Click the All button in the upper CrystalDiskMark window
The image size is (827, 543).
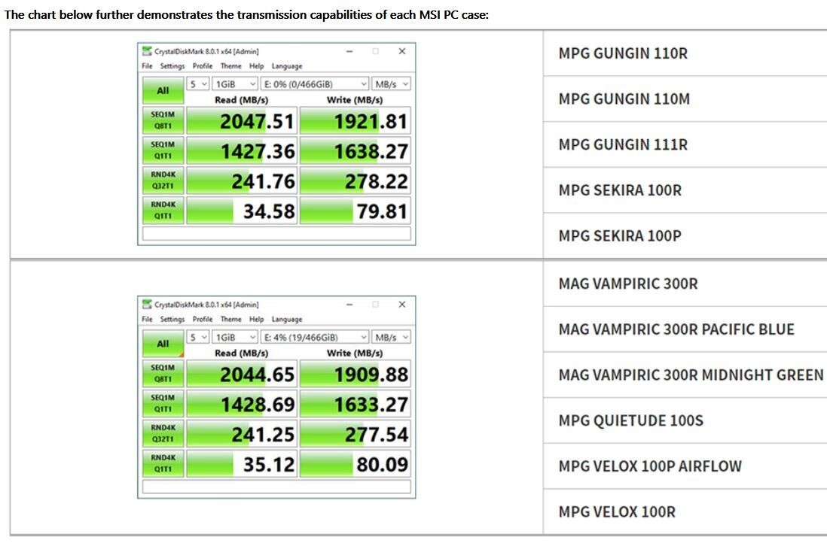point(163,90)
